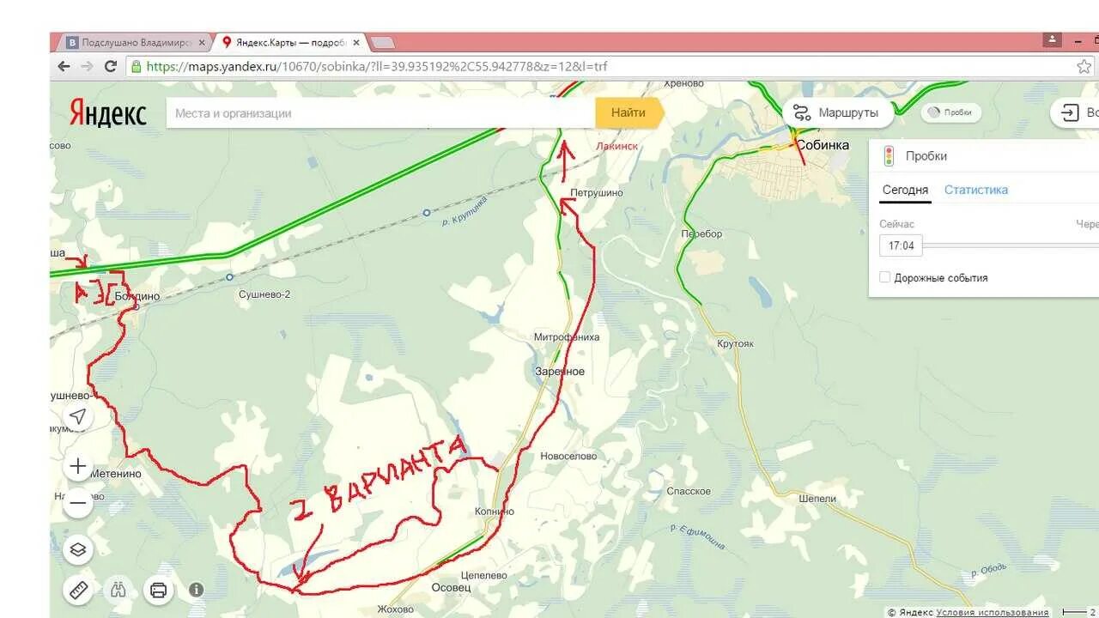1099x618 pixels.
Task: Click the print map icon
Action: click(158, 590)
